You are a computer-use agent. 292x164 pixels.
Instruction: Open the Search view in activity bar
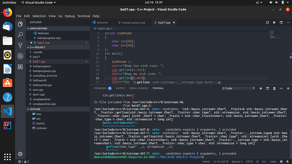[20, 34]
